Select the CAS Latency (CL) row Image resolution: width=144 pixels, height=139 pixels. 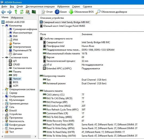tap(63, 95)
